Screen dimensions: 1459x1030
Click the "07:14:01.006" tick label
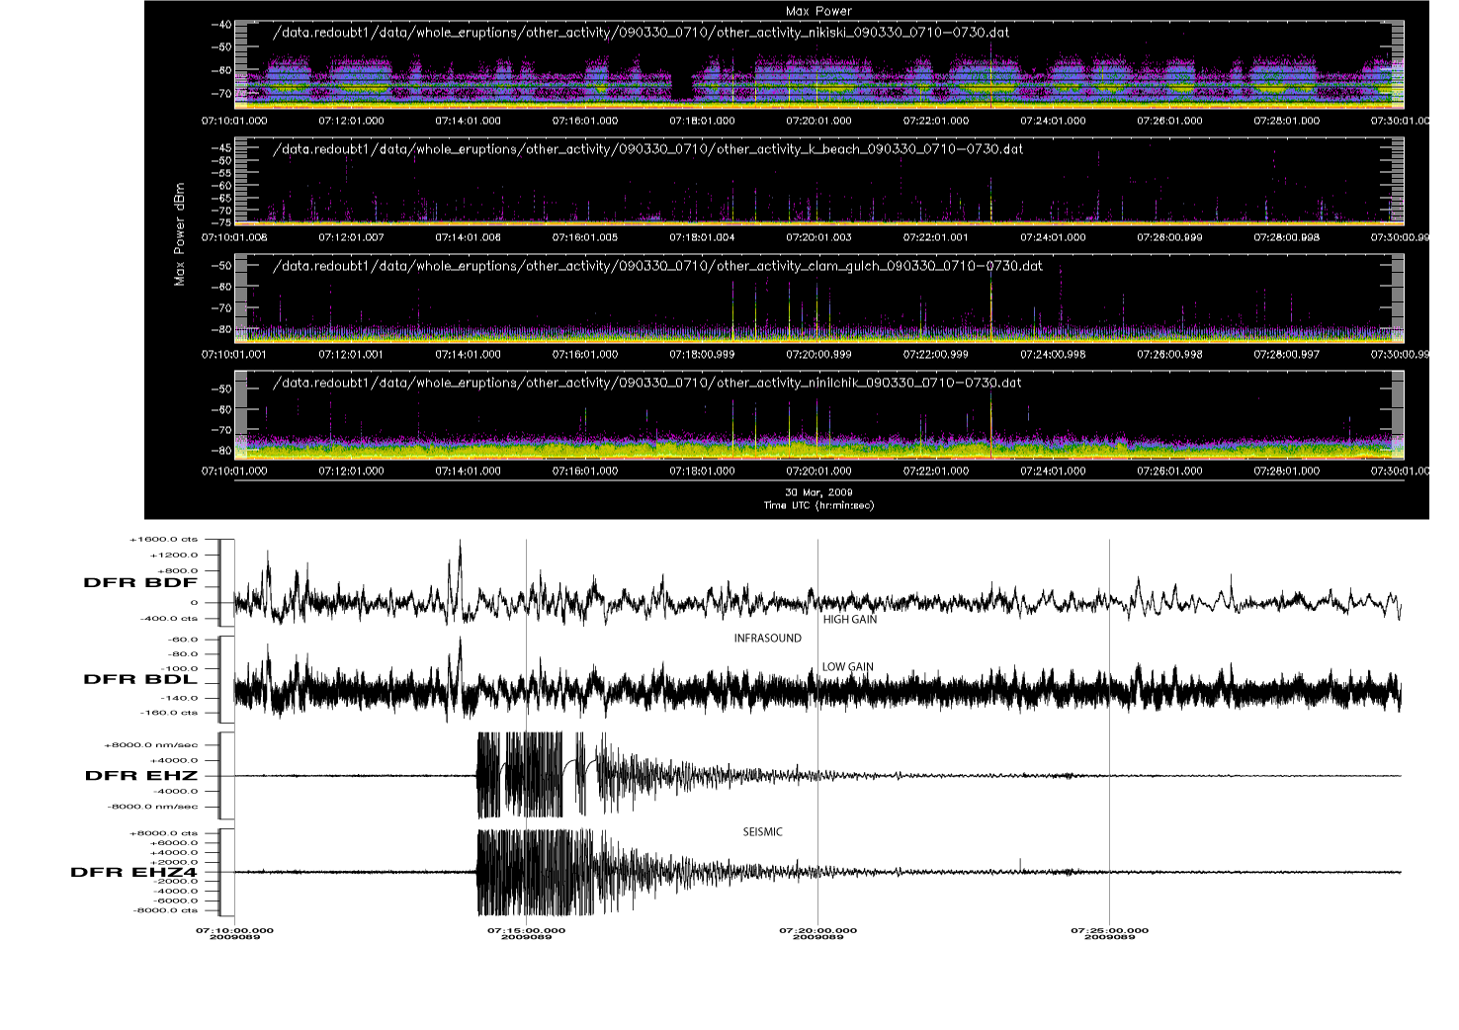[468, 237]
